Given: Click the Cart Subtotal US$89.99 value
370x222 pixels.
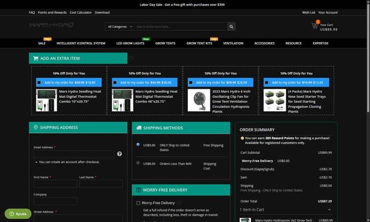Looking at the screenshot, I should [x=325, y=153].
